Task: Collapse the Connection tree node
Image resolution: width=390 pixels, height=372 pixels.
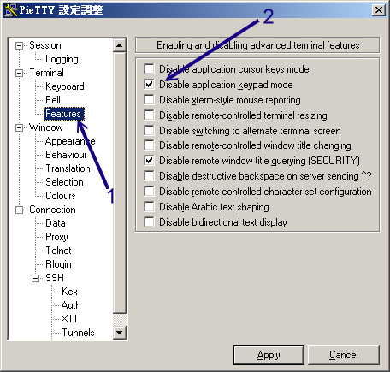Action: click(19, 210)
